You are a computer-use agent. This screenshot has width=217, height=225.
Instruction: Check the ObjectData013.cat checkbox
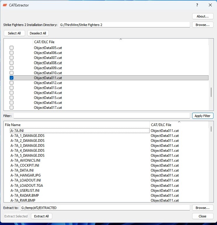11,88
